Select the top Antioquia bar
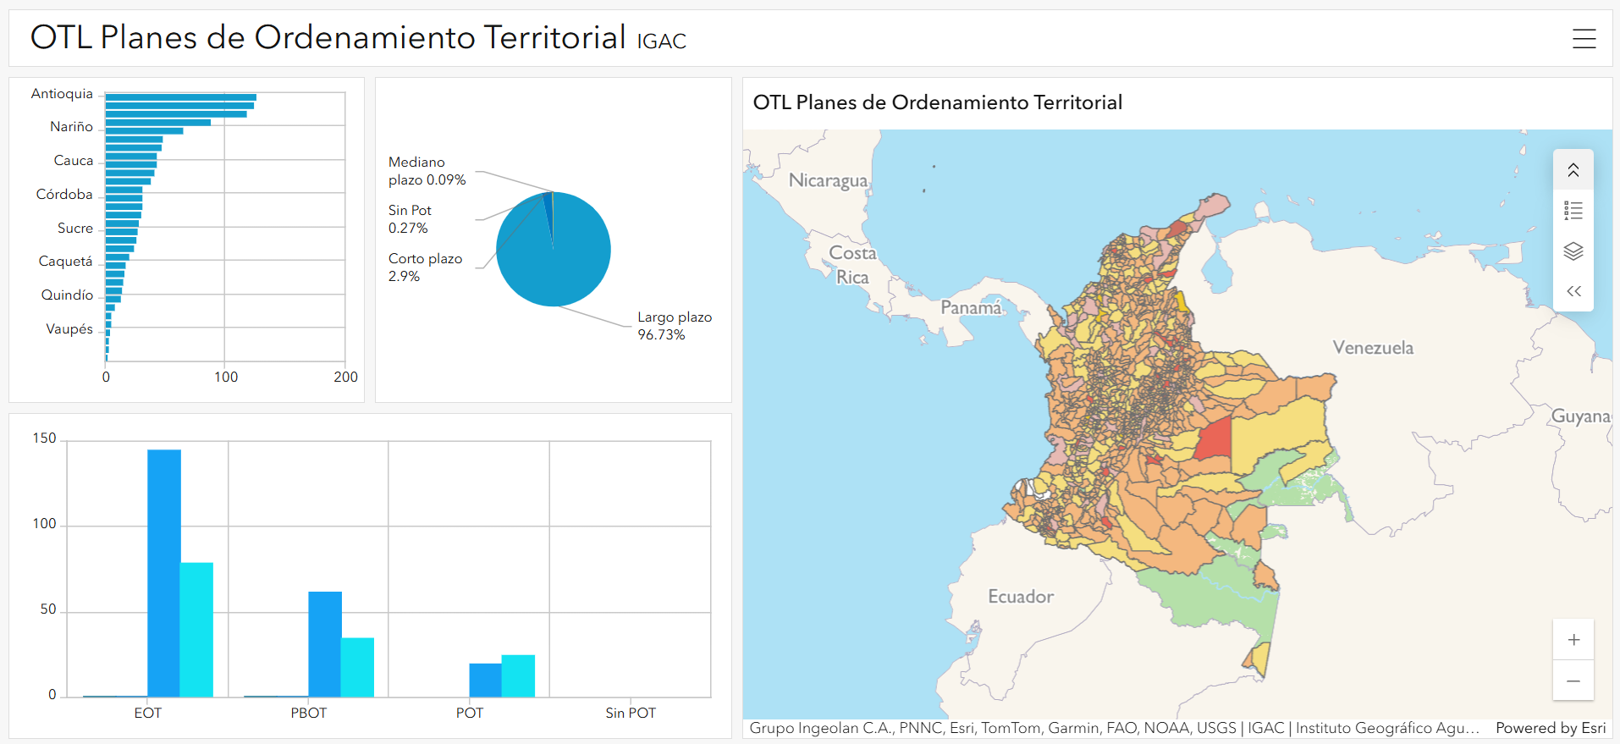 (180, 97)
